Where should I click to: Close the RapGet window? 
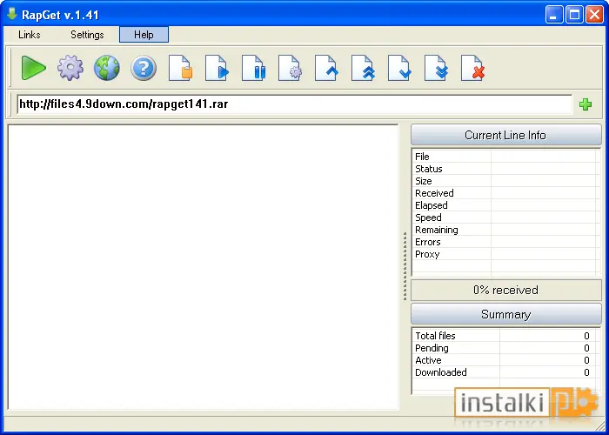pyautogui.click(x=594, y=15)
